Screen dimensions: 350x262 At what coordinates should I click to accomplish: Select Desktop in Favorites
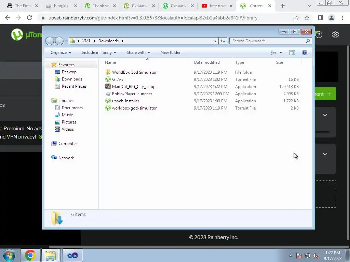coord(66,72)
